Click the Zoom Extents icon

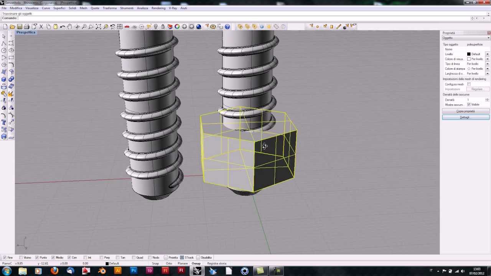coord(98,27)
